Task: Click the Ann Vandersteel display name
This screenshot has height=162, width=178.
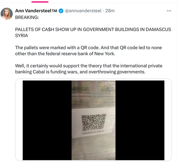Action: 33,11
